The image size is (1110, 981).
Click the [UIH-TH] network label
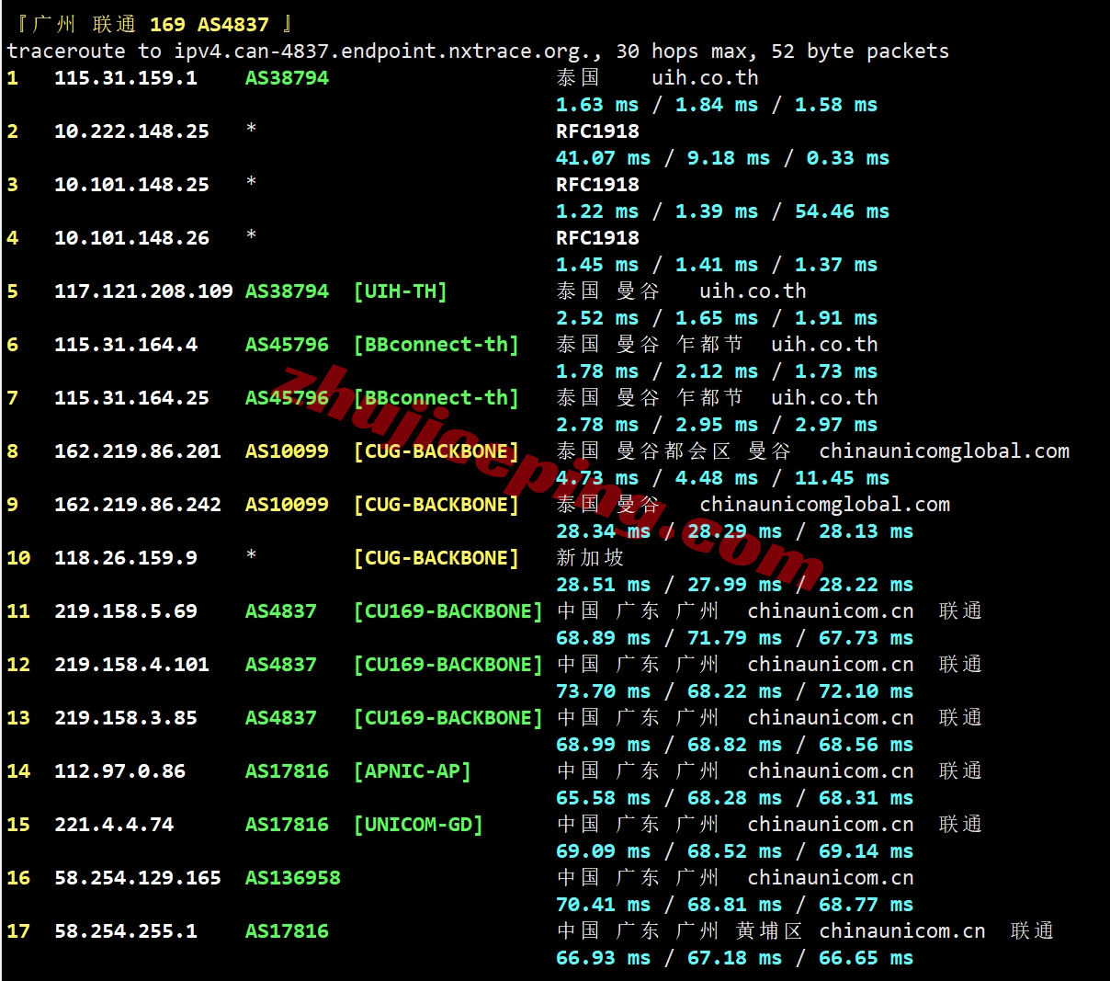401,291
